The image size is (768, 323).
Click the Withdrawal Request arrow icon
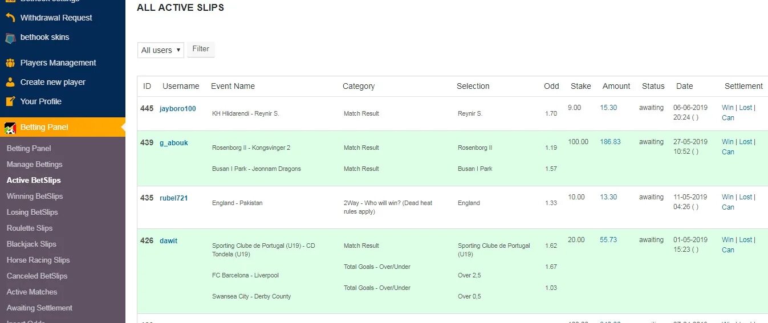coord(10,18)
